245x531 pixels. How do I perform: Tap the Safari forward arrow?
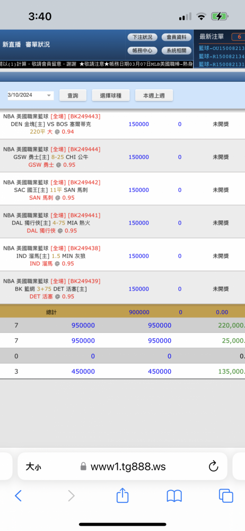click(x=71, y=496)
